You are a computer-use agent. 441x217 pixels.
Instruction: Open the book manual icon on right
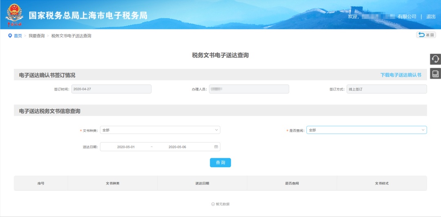click(x=435, y=73)
